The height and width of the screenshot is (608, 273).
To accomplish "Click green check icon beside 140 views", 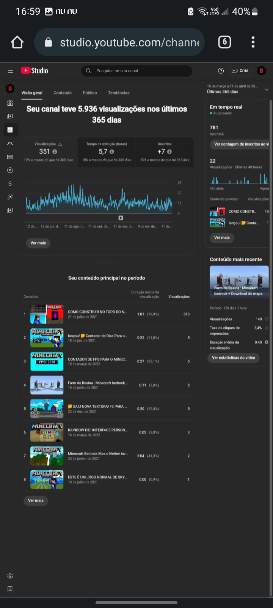I will point(266,319).
